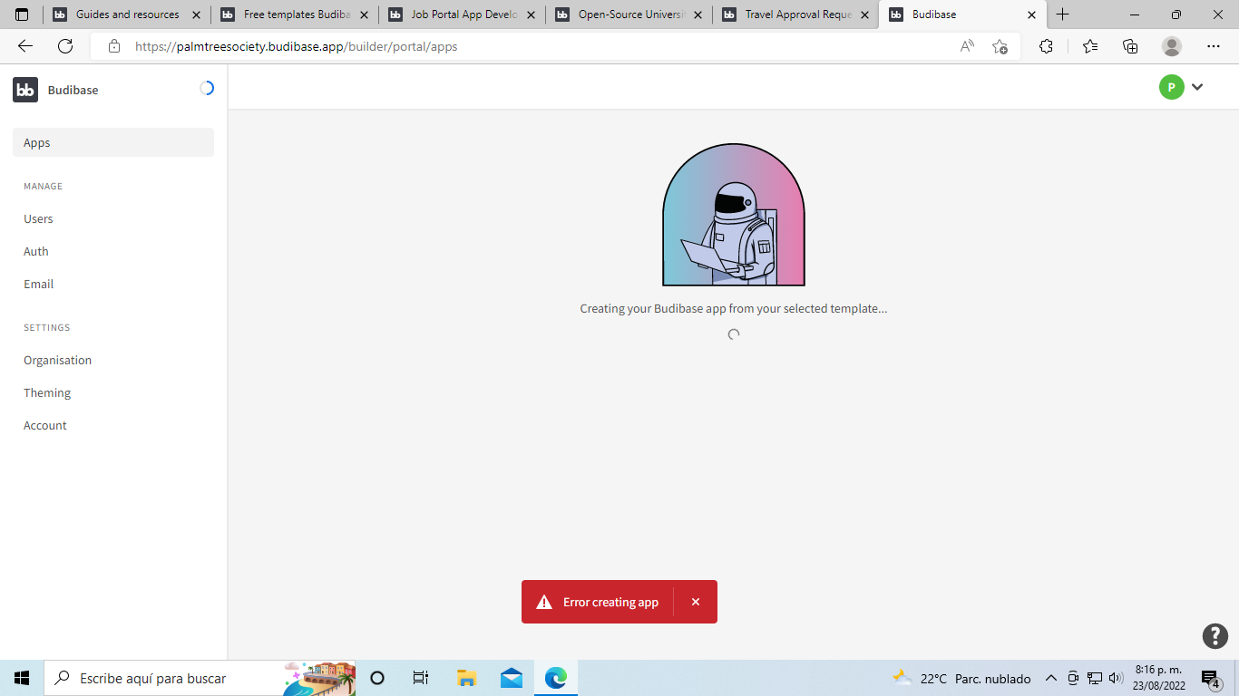Expand the profile account dropdown chevron
The height and width of the screenshot is (696, 1239).
click(x=1197, y=87)
